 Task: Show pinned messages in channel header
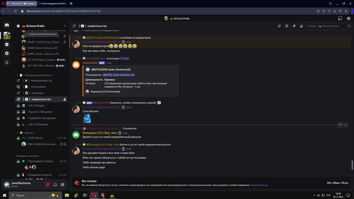tap(294, 26)
